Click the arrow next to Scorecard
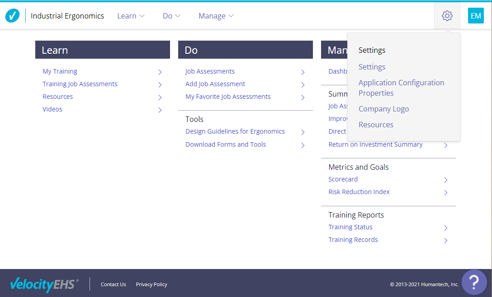This screenshot has height=297, width=492. tap(446, 180)
